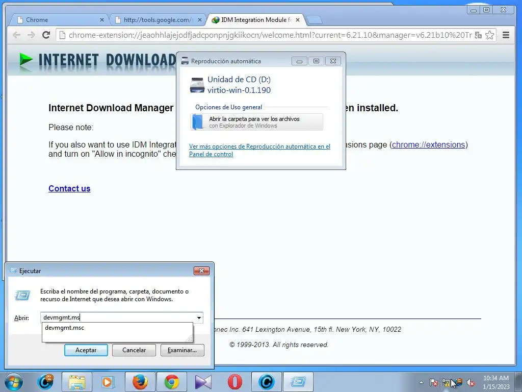Close the Chrome browser window

[x=503, y=10]
